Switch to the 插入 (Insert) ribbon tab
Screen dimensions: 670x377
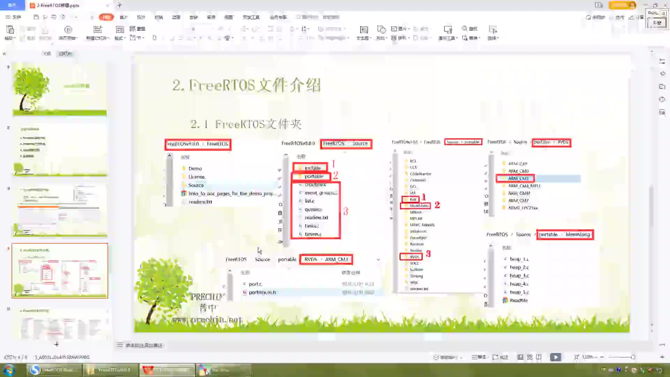coord(124,17)
